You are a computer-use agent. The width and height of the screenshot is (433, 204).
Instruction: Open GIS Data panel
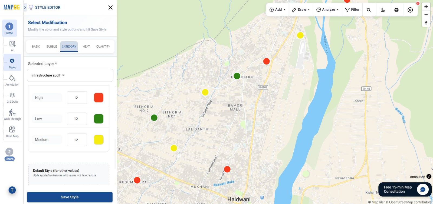12,98
